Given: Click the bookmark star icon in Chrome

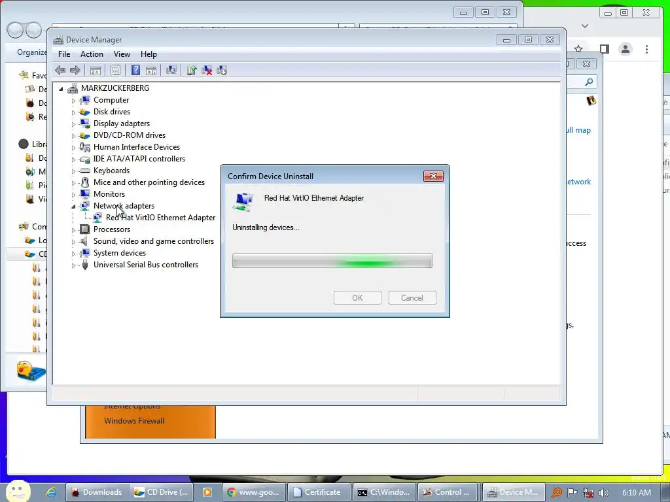Looking at the screenshot, I should (578, 49).
